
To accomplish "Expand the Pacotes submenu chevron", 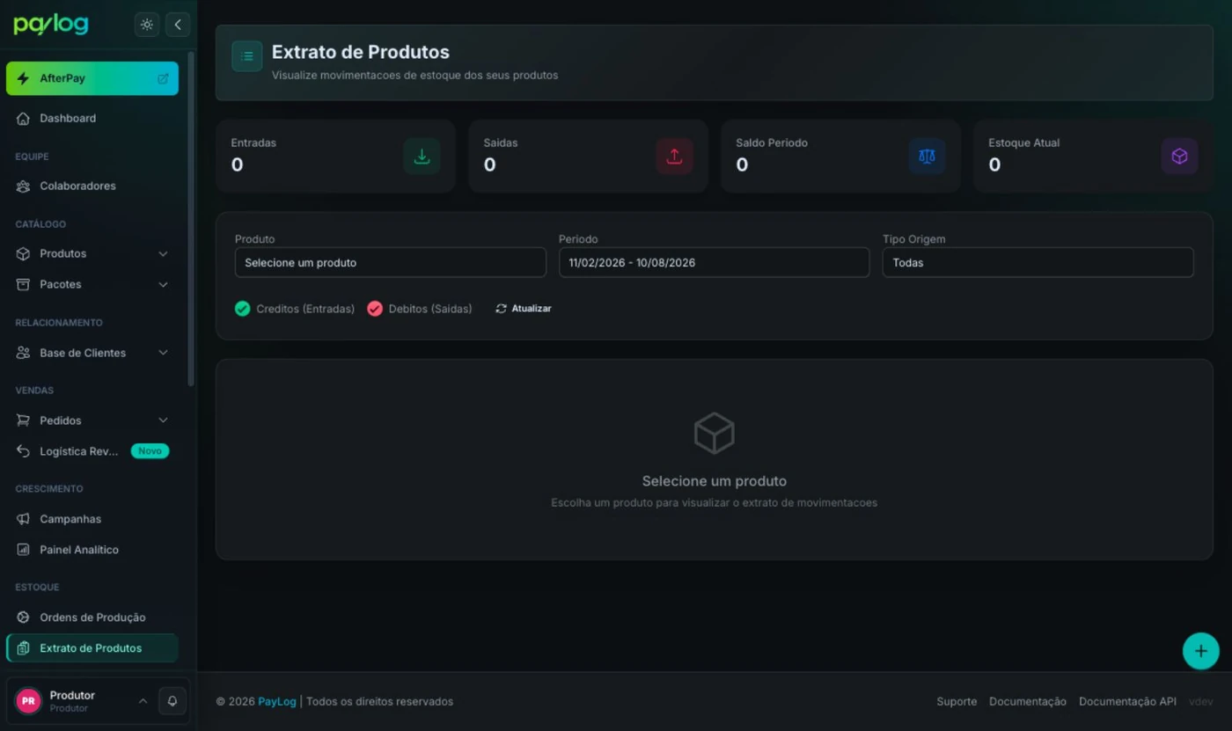I will pos(163,285).
